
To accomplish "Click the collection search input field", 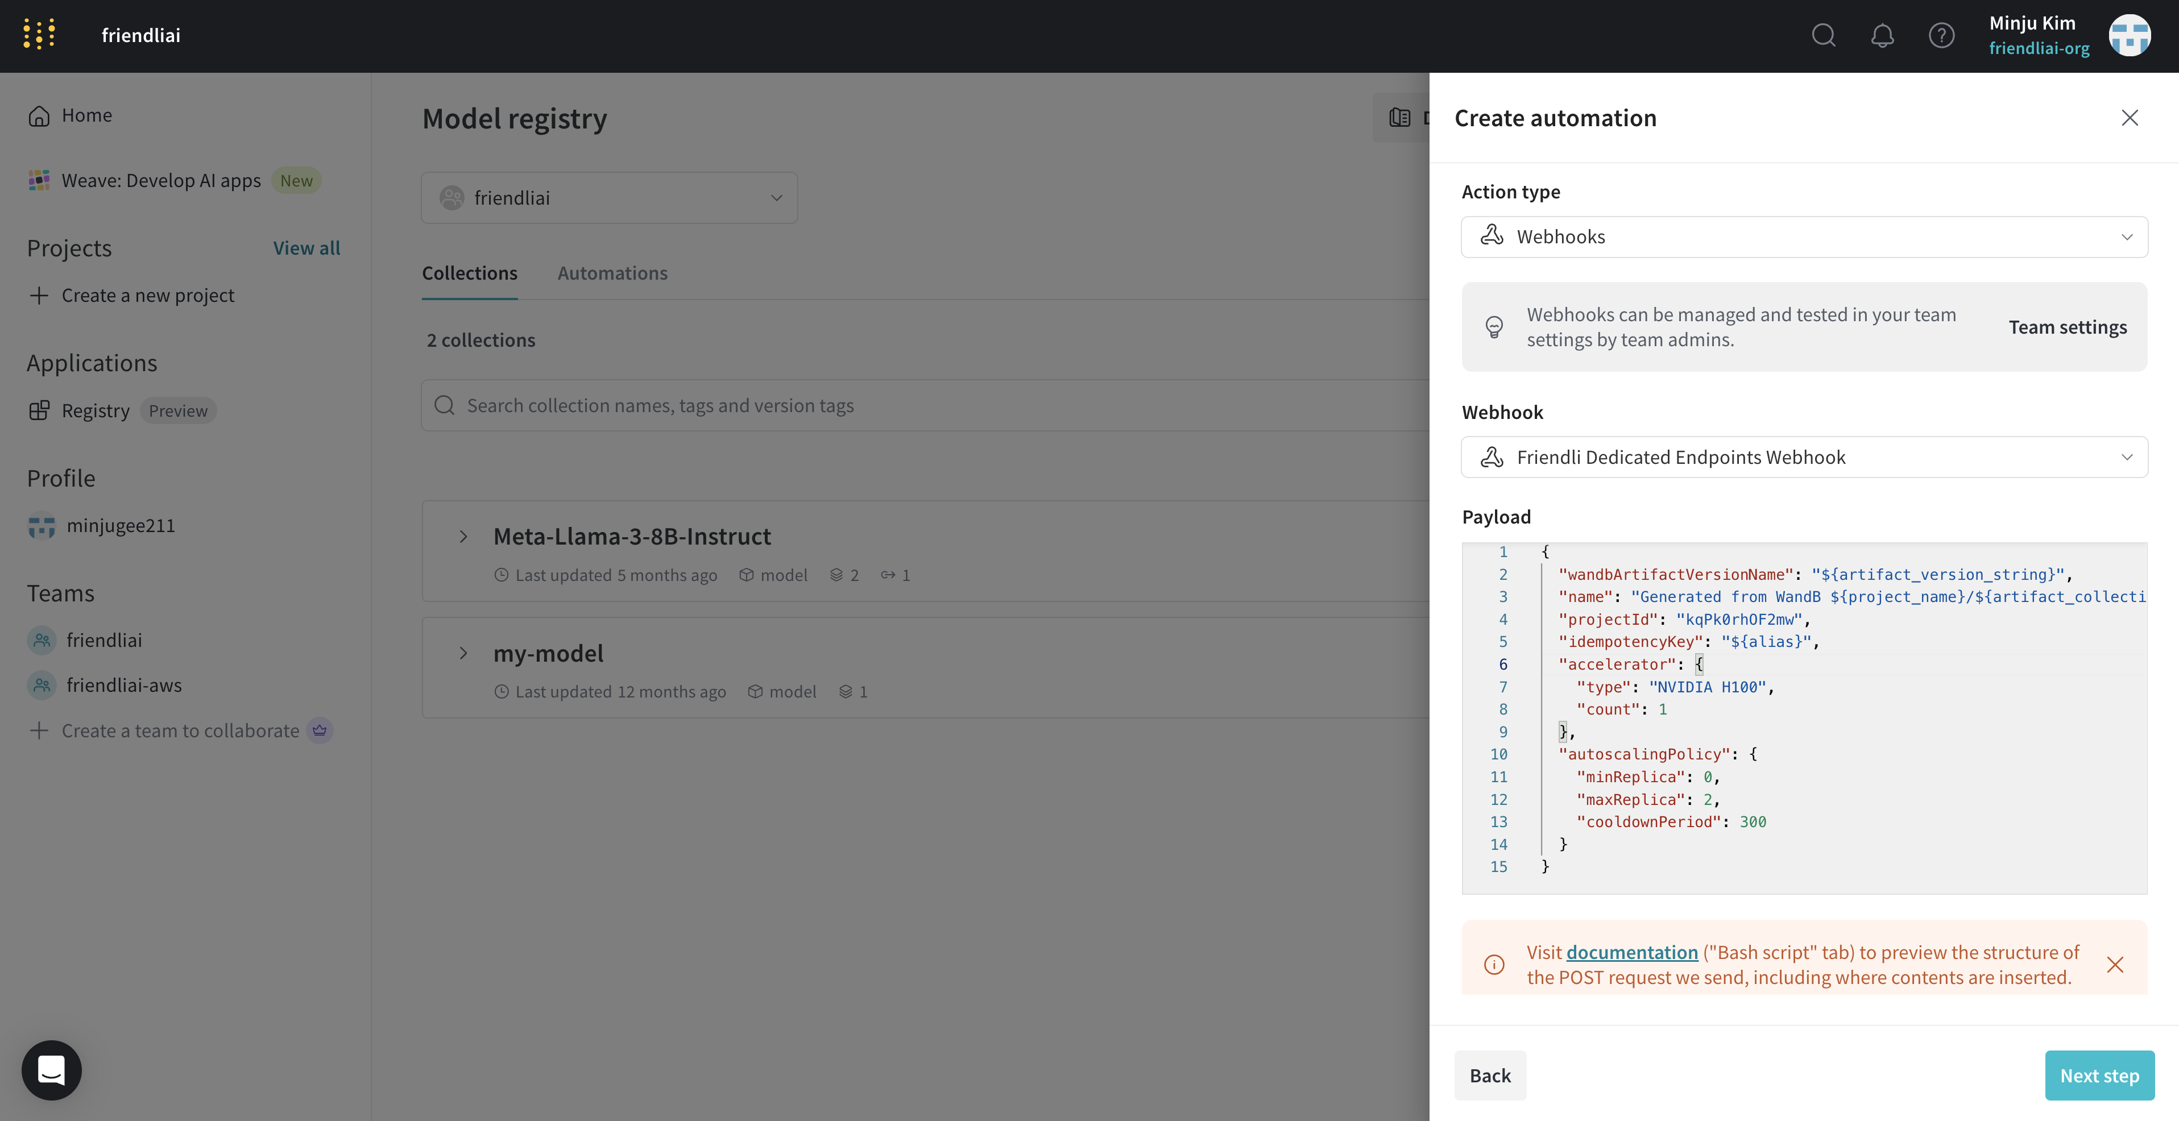I will click(846, 405).
